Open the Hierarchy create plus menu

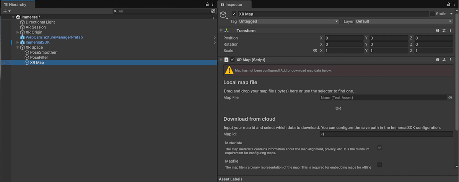(7, 11)
